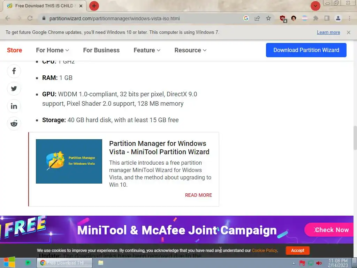Click the MiniTool & McAfee Joint Campaign banner
Screen dimensions: 357x268
pyautogui.click(x=177, y=230)
